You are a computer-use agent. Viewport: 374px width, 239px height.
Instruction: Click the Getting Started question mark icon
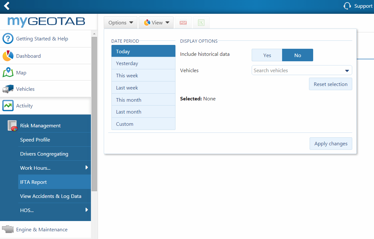point(8,38)
